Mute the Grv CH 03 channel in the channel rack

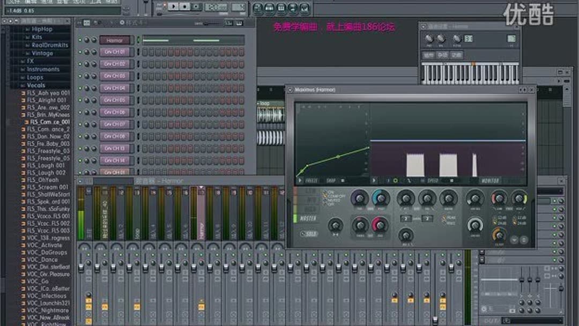point(80,76)
